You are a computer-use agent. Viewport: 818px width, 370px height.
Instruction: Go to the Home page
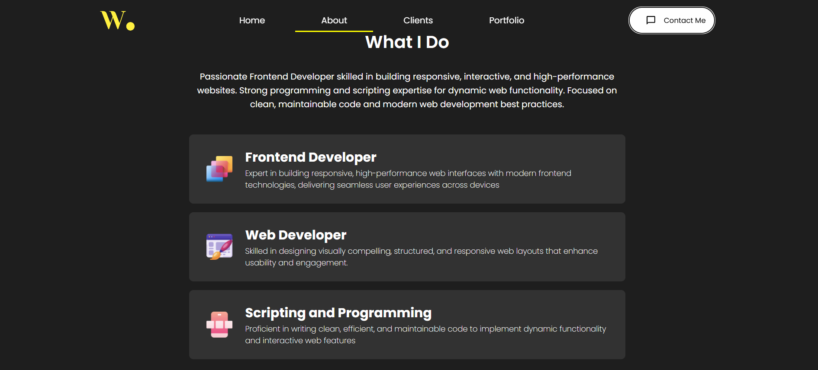252,20
